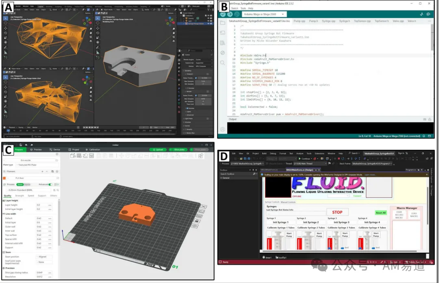This screenshot has width=439, height=283.
Task: Click the Continue debug button in Visual Studio
Action: pyautogui.click(x=305, y=159)
